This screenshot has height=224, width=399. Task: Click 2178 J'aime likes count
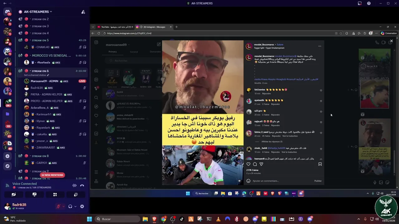[x=252, y=170]
